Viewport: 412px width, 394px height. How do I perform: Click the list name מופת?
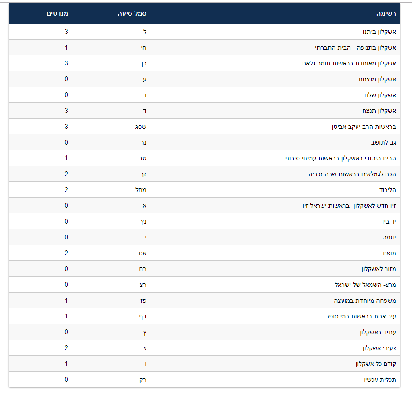tap(389, 253)
